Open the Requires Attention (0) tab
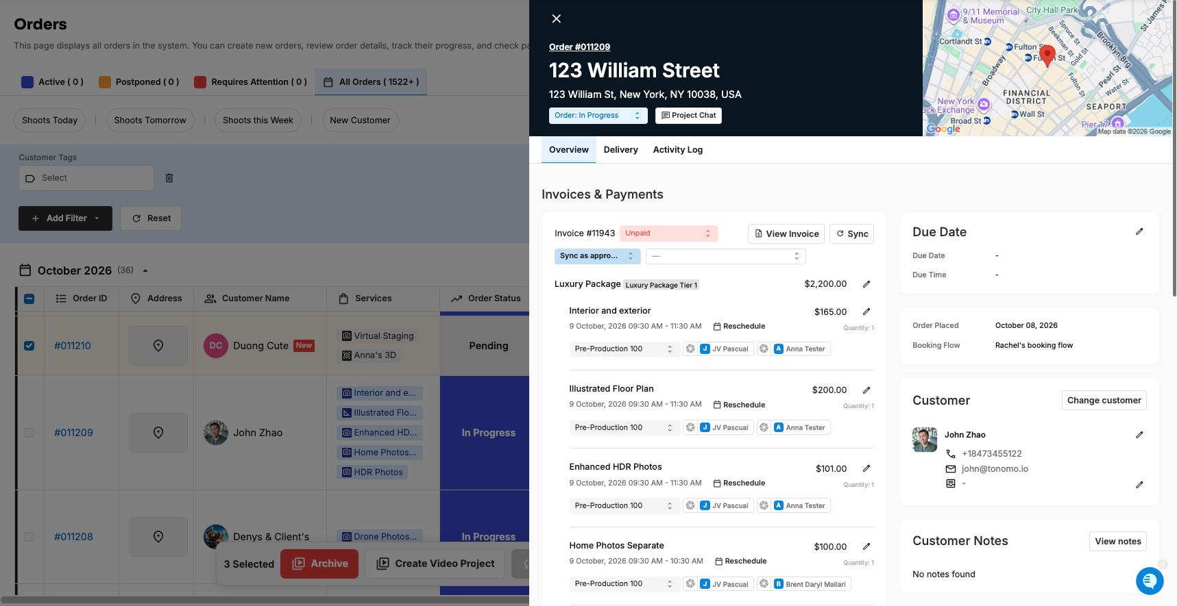This screenshot has width=1177, height=606. pos(250,82)
